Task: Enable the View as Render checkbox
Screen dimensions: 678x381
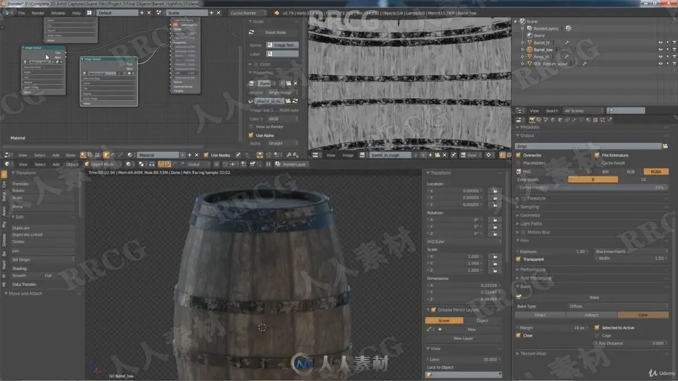Action: click(x=251, y=126)
